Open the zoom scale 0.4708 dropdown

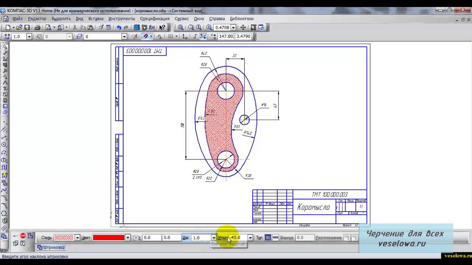pos(233,27)
